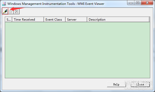The image size is (155, 92).
Task: Click the S... severity column header
Action: [x=8, y=19]
